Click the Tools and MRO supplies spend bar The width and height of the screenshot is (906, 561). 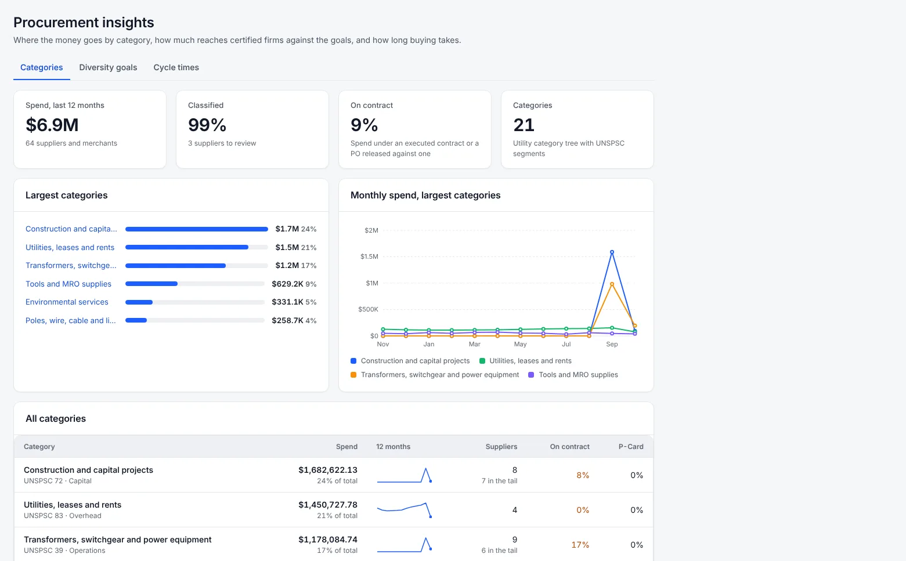195,284
